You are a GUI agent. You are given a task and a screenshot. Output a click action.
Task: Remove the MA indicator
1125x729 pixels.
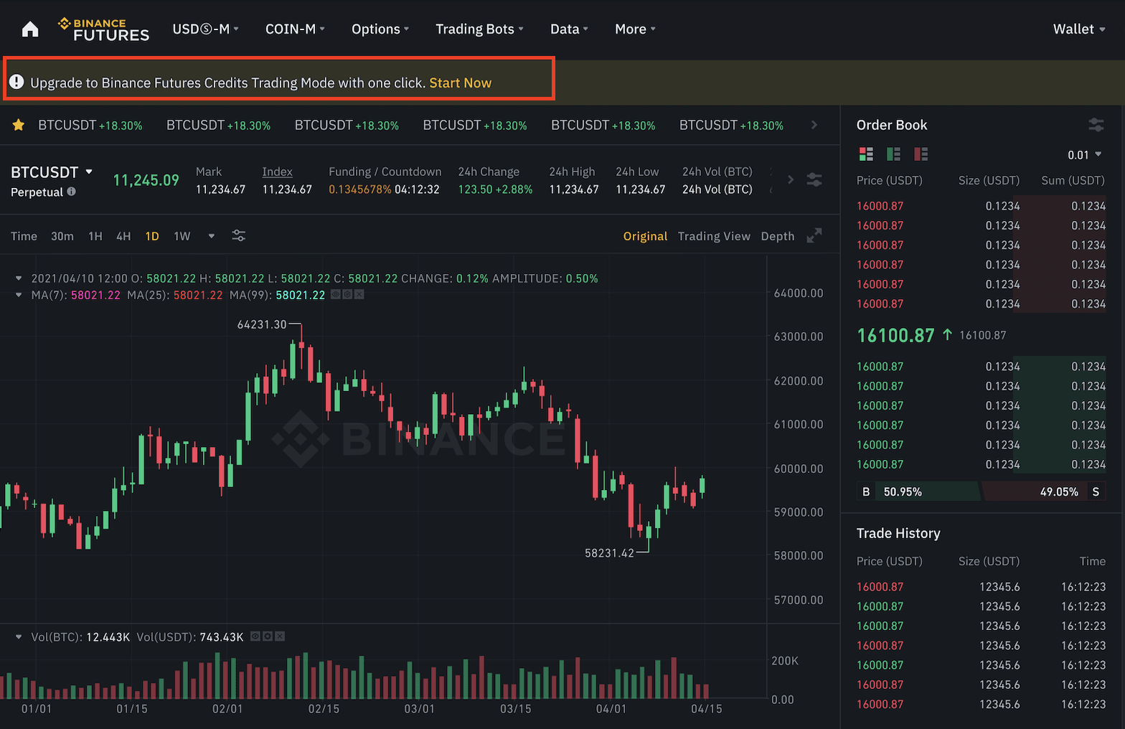coord(359,294)
